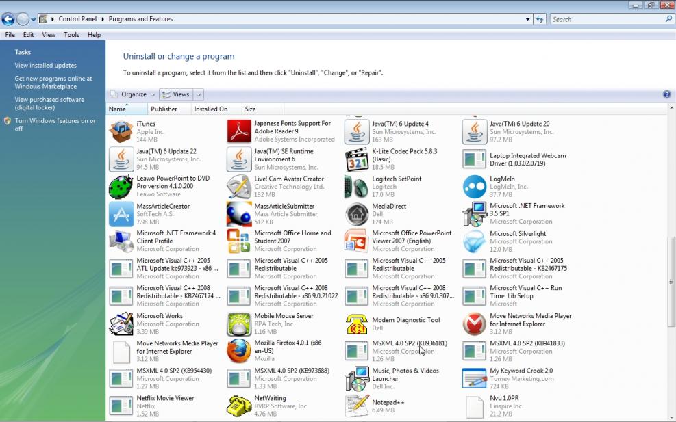Select the Logitech SetPoint mouse icon
The image size is (676, 422).
[357, 187]
